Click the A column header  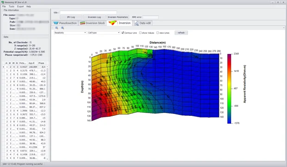[x=7, y=63]
